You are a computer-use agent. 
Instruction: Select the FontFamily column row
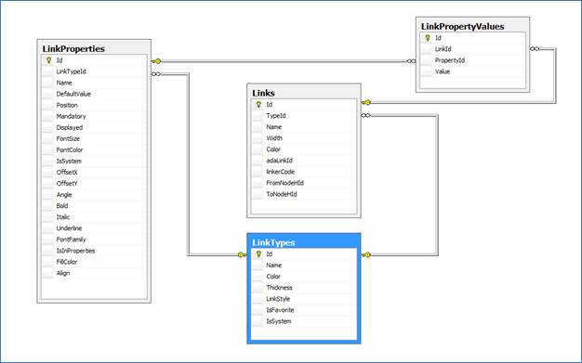(94, 240)
